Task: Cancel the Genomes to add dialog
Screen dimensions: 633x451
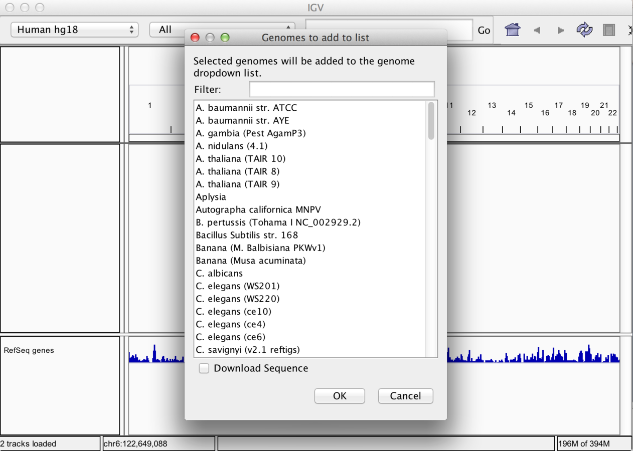Action: point(405,396)
